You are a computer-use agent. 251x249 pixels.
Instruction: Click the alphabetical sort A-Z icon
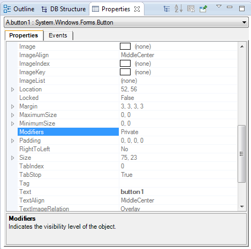(178, 9)
